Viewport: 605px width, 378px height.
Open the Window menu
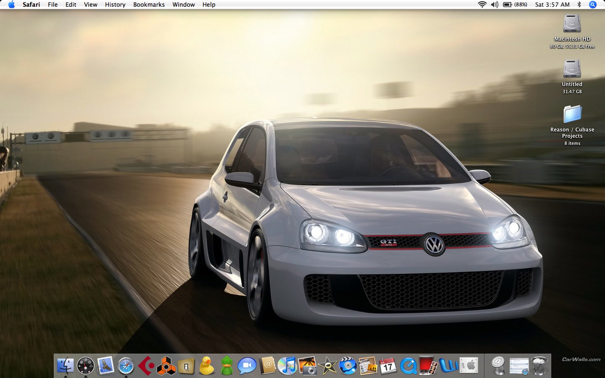(184, 5)
